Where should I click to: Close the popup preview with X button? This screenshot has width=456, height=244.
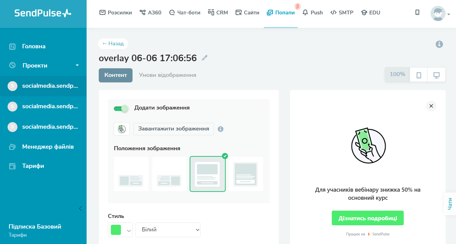[431, 106]
